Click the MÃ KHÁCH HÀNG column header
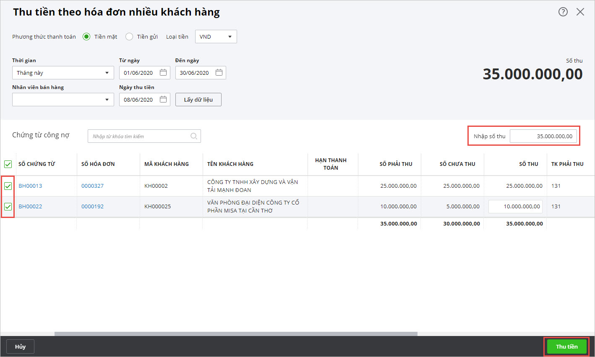 click(167, 164)
